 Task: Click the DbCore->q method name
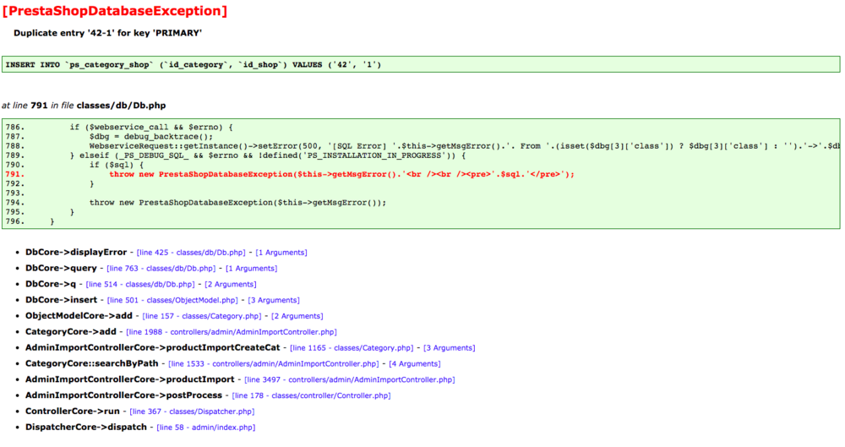51,284
